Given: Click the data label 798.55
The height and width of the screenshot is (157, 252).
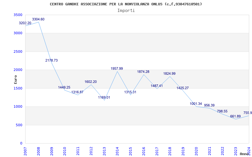Looking at the screenshot, I should click(222, 111).
